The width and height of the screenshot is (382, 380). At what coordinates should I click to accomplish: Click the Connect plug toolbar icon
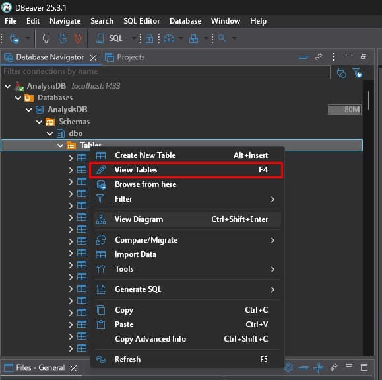pos(46,38)
